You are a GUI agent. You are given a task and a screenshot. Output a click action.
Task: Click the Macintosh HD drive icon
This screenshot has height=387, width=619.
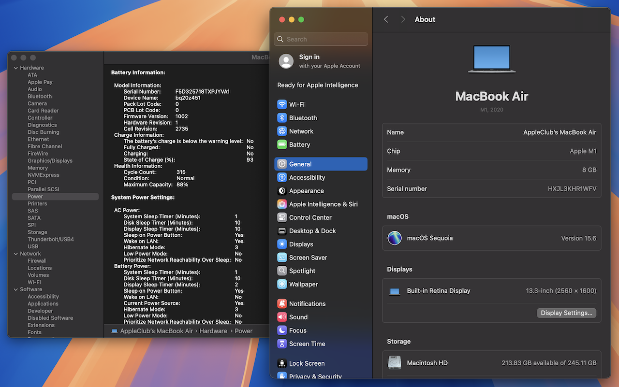[395, 363]
